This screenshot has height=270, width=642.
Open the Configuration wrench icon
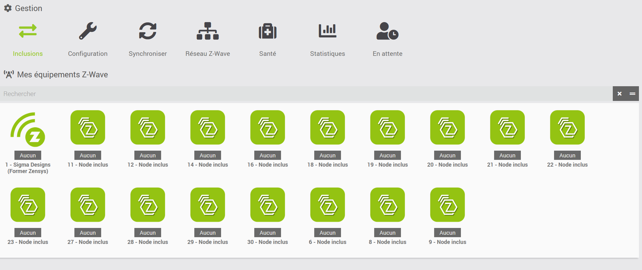point(88,31)
